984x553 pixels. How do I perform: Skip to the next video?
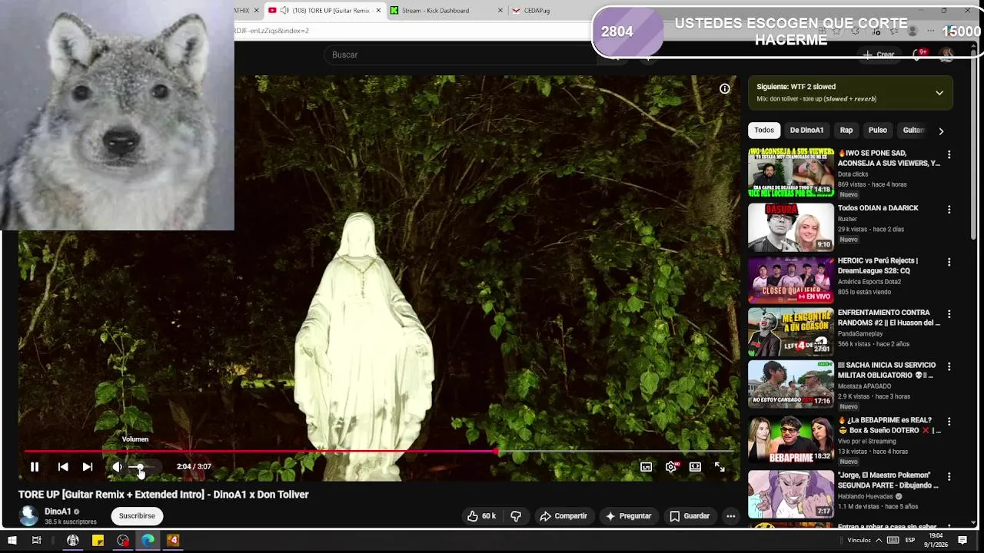(x=88, y=466)
